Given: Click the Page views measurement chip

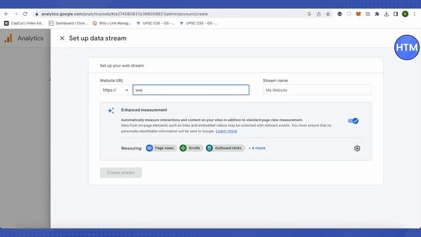Looking at the screenshot, I should point(161,148).
